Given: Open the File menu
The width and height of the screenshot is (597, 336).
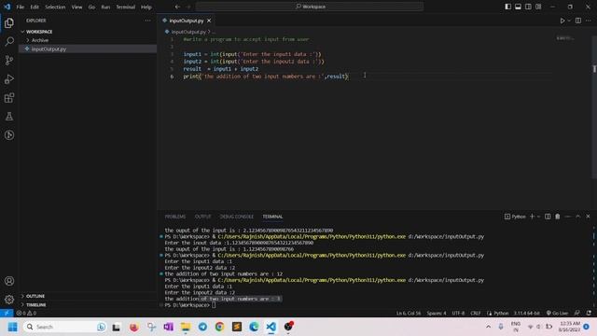Looking at the screenshot, I should [21, 7].
